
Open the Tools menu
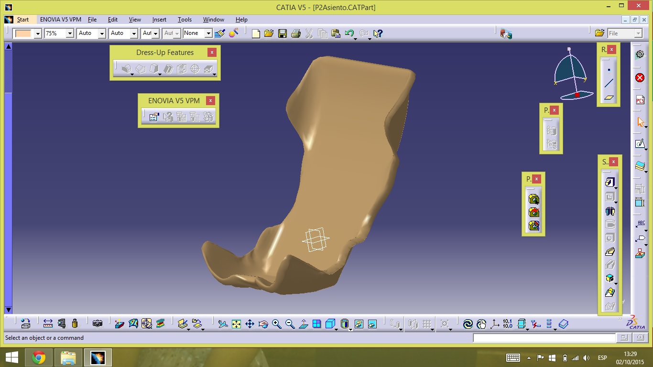click(185, 20)
